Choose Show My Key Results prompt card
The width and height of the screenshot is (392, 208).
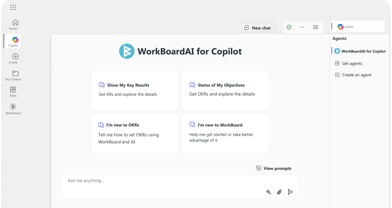135,90
